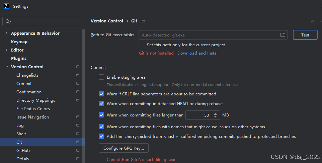Click the project-level icon next to Changelists

[78, 75]
